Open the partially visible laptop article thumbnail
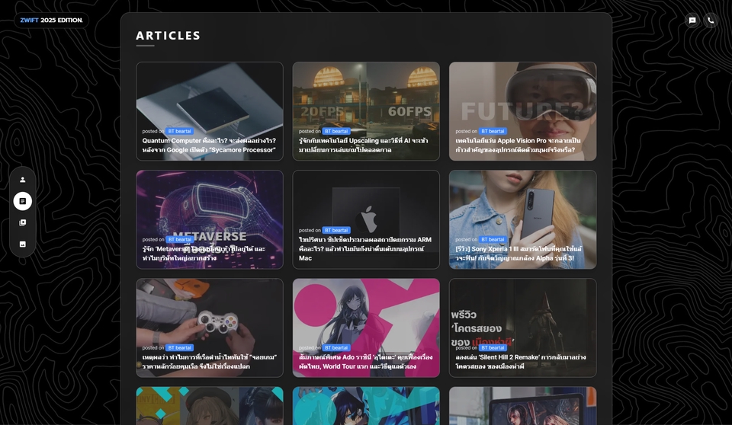This screenshot has height=425, width=732. [523, 406]
